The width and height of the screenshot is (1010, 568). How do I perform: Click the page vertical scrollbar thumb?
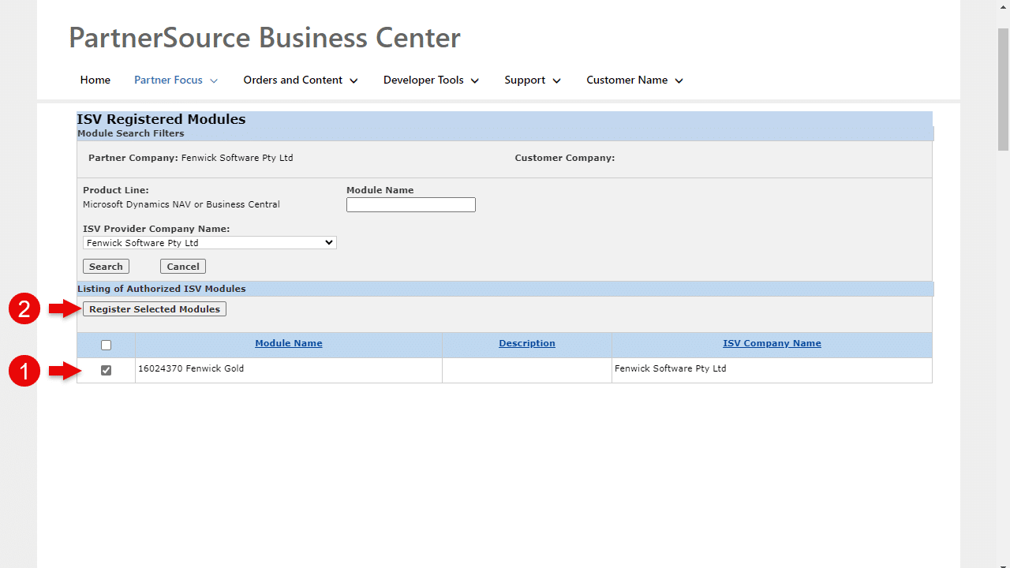(x=1004, y=89)
